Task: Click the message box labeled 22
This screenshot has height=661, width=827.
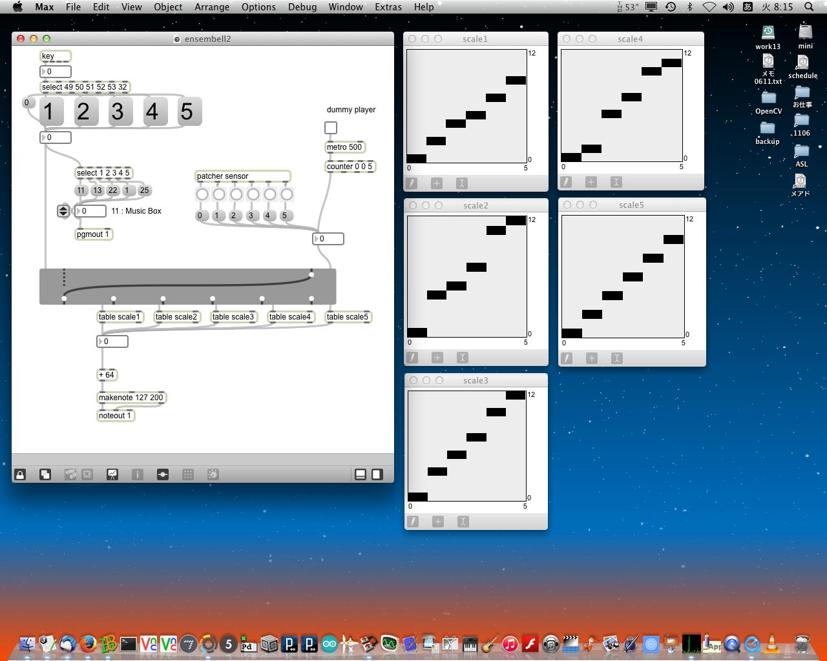Action: [x=113, y=190]
